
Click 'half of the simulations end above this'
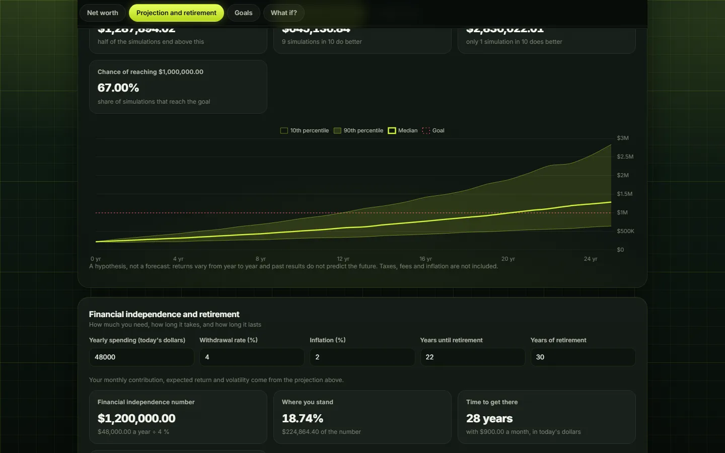tap(151, 42)
